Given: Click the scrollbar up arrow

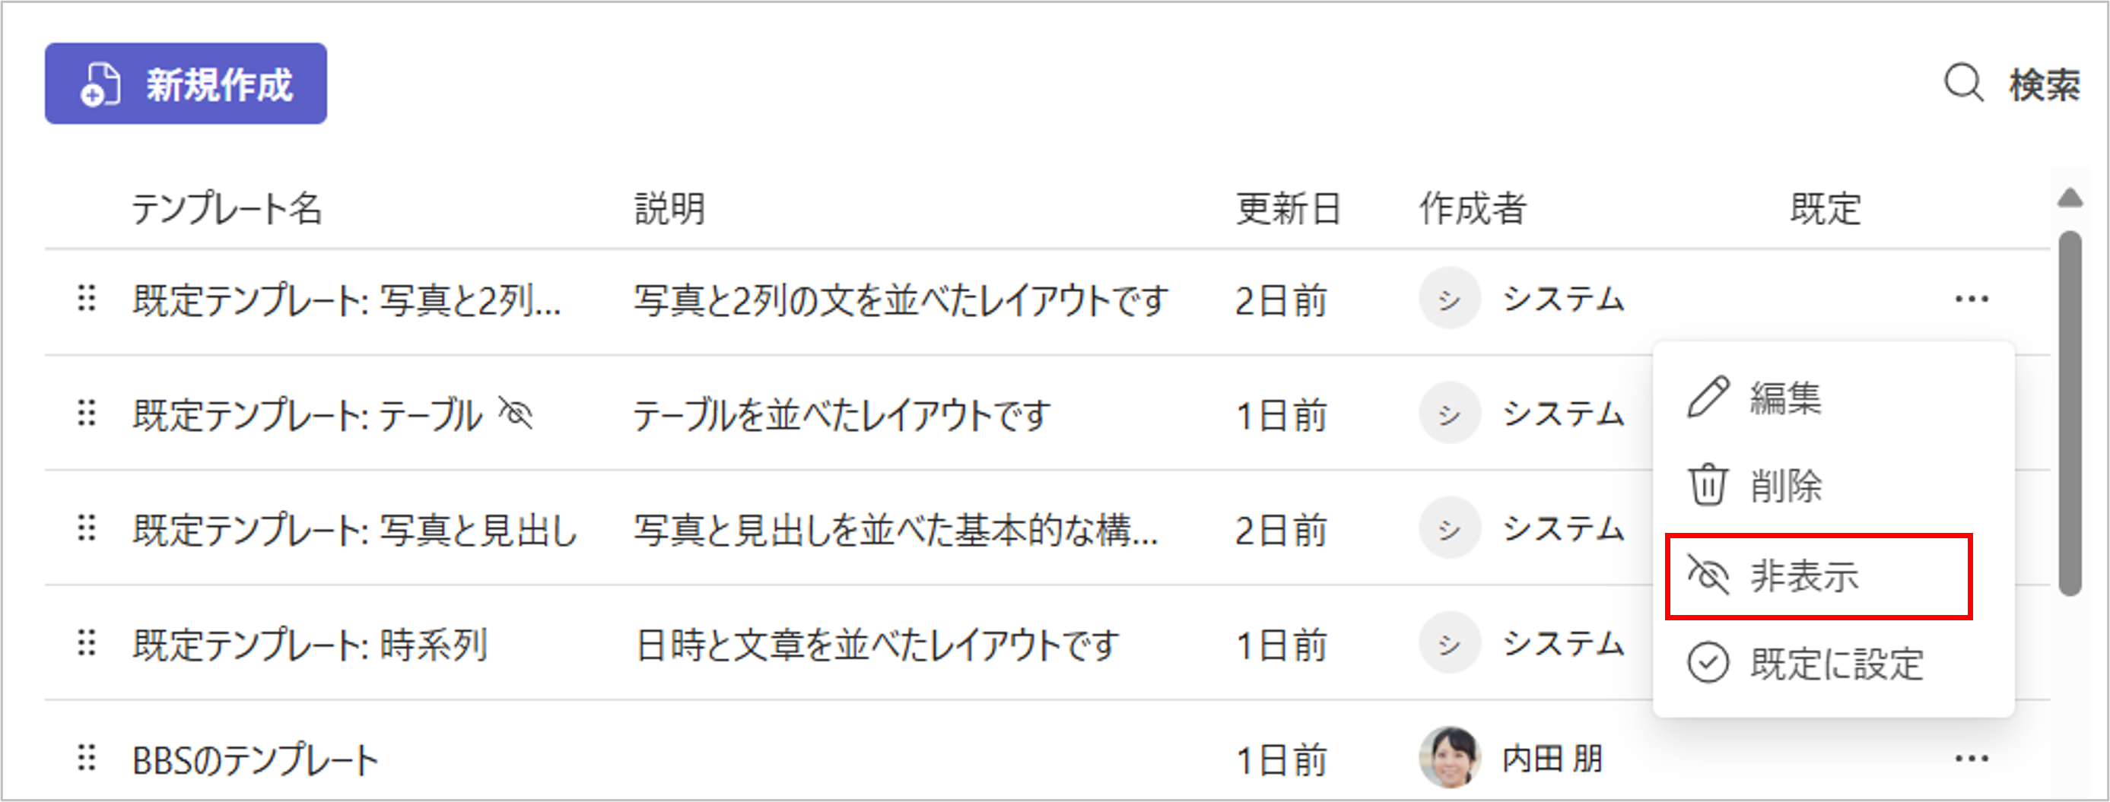Looking at the screenshot, I should 2070,197.
